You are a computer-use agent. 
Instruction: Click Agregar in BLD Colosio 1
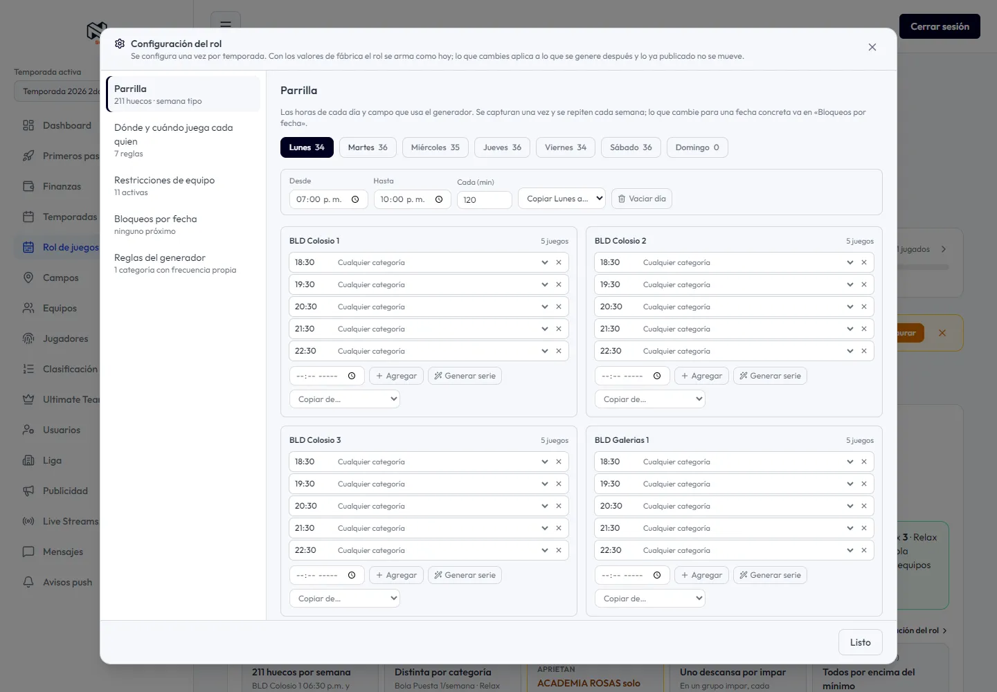[396, 376]
